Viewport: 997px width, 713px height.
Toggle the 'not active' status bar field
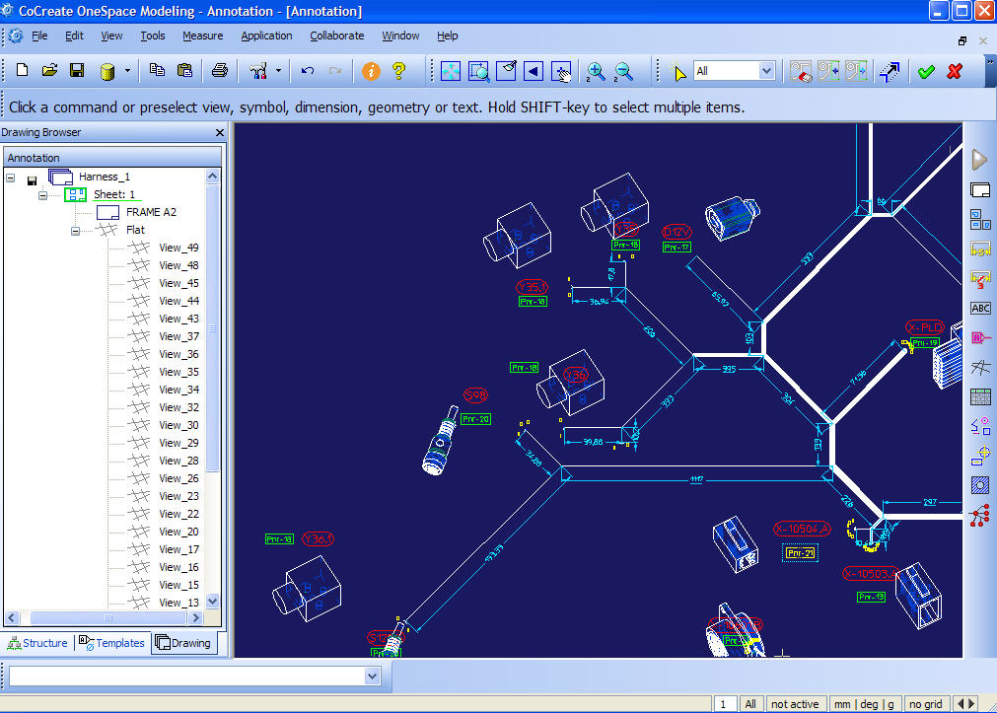point(795,704)
